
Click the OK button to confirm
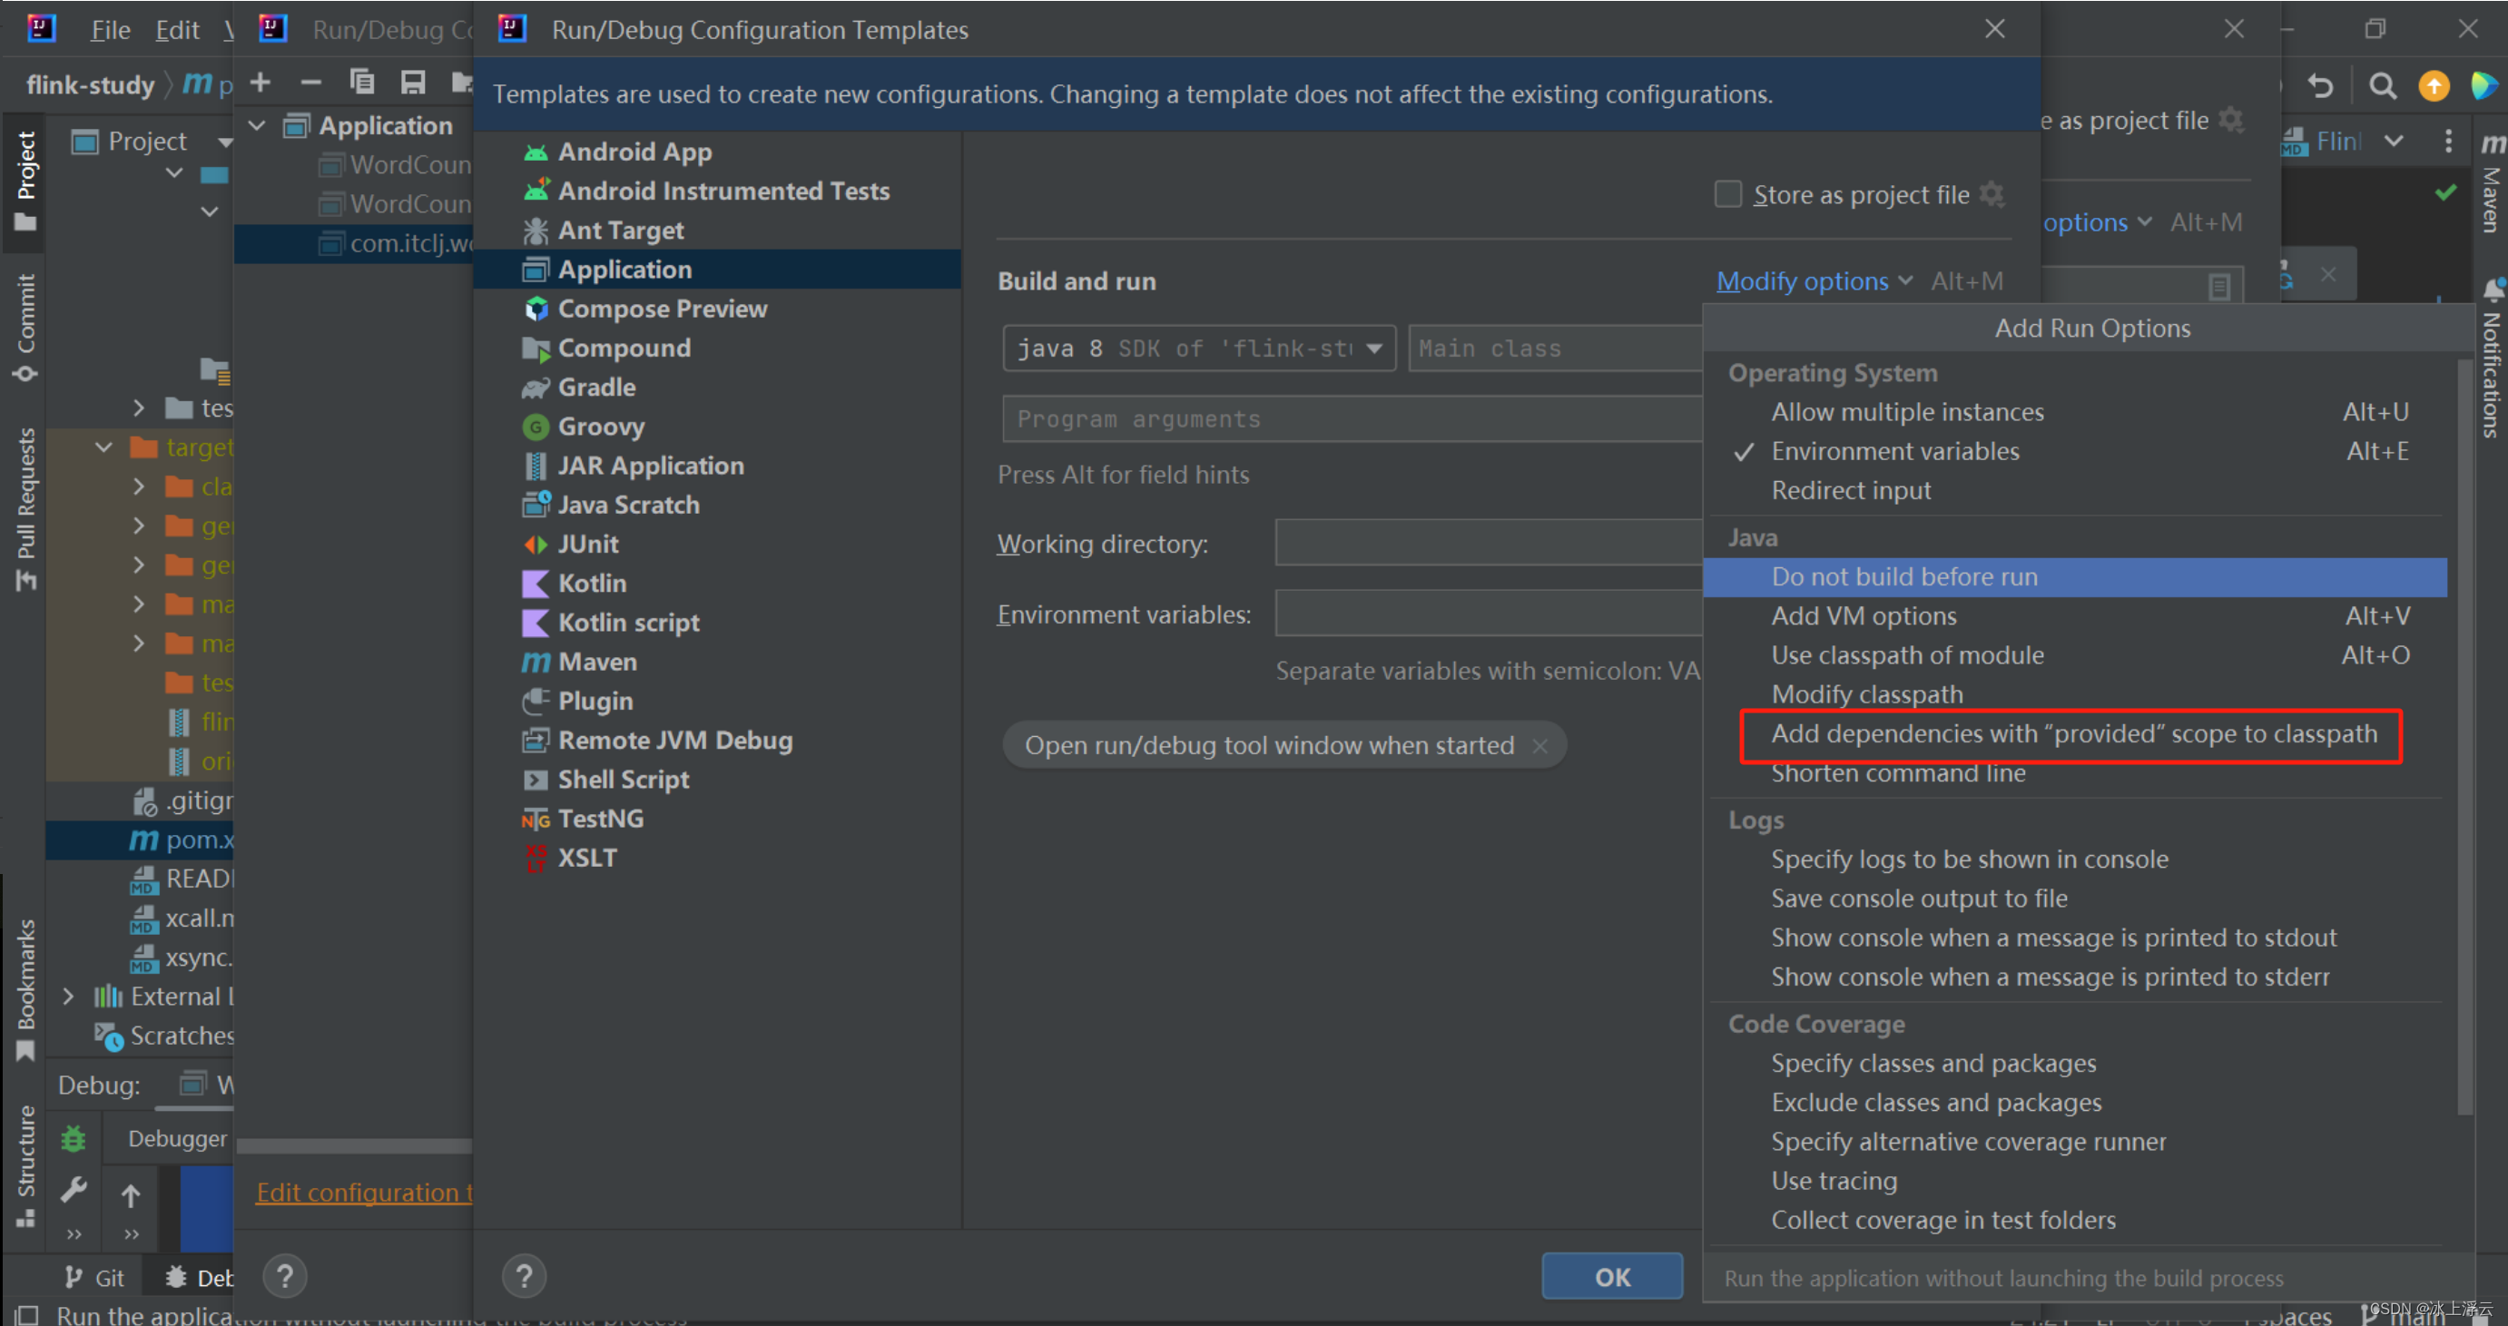tap(1609, 1274)
